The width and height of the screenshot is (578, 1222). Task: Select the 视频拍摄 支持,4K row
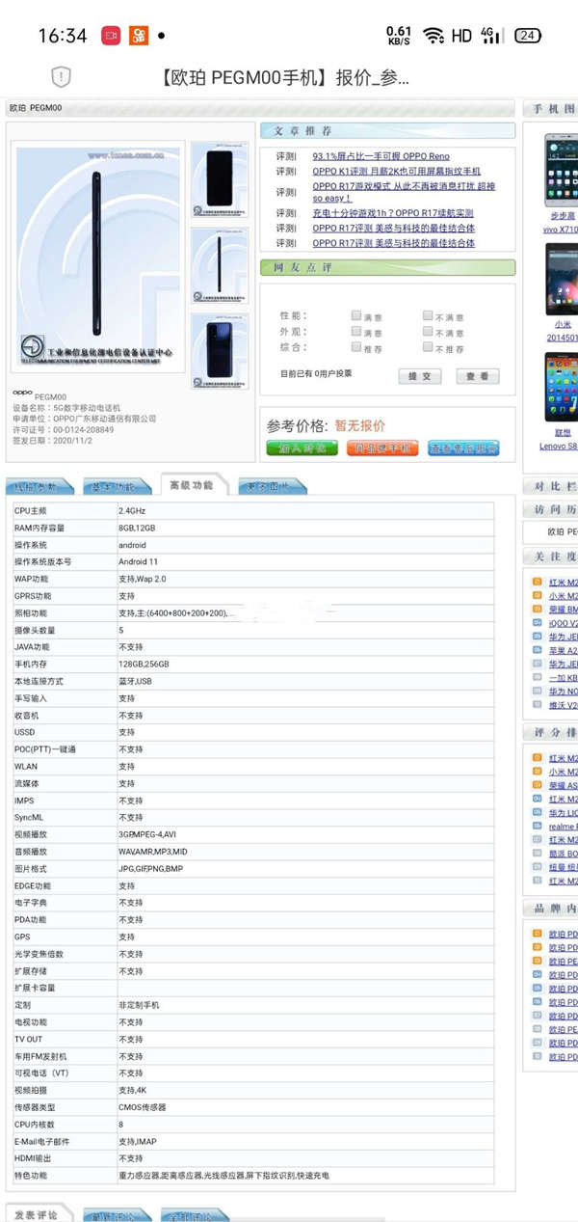coord(253,1090)
